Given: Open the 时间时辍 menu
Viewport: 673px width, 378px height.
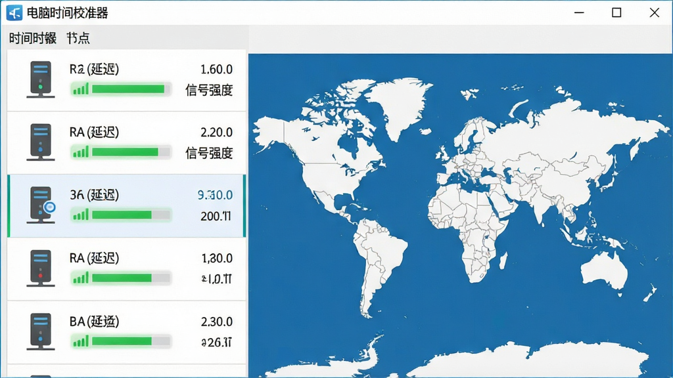Looking at the screenshot, I should coord(33,38).
